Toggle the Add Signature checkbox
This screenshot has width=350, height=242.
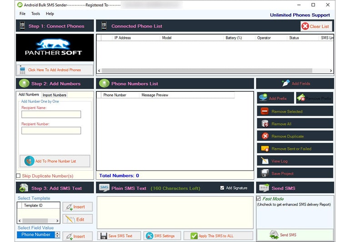point(222,188)
